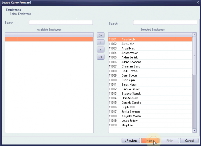Click the move all right (>>) button
The image size is (201, 146).
click(x=100, y=35)
